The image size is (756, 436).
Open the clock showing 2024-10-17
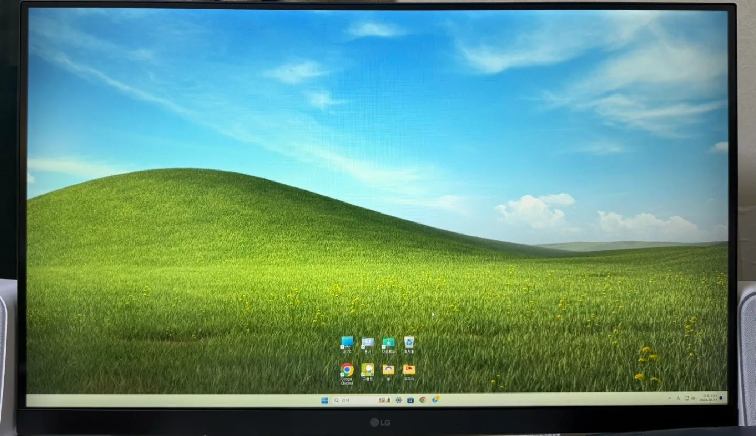(708, 398)
